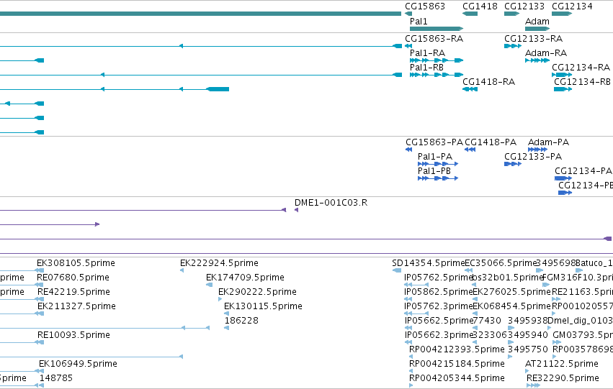This screenshot has height=389, width=613.
Task: Select the Adam gene name
Action: [x=537, y=21]
